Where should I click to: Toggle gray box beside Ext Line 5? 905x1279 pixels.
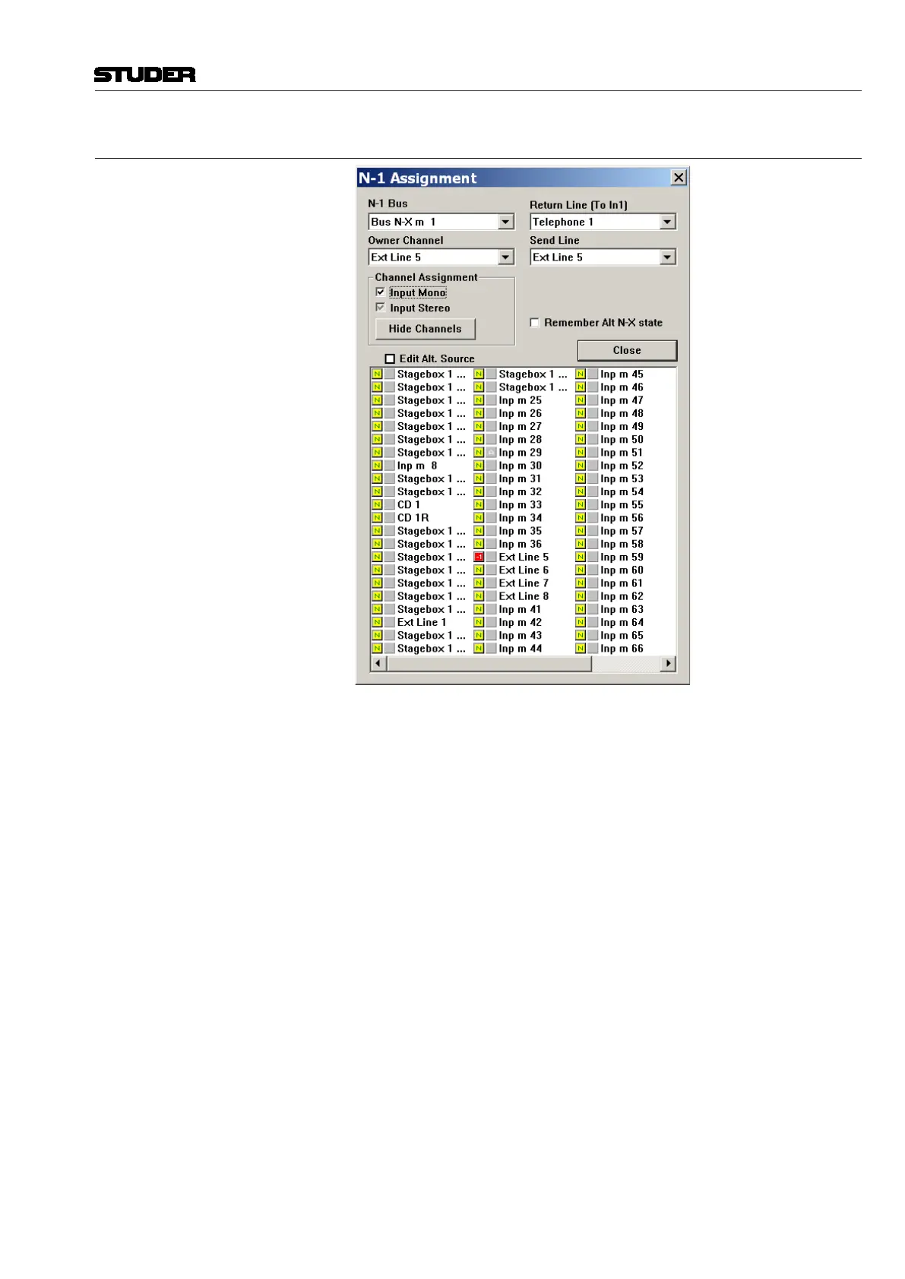[491, 557]
